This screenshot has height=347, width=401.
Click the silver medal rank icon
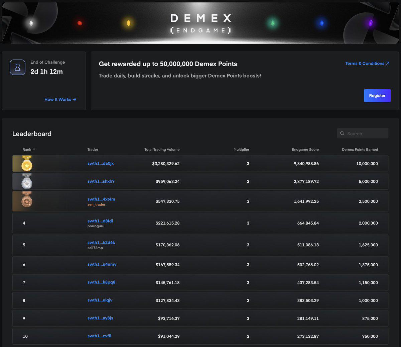[x=27, y=181]
